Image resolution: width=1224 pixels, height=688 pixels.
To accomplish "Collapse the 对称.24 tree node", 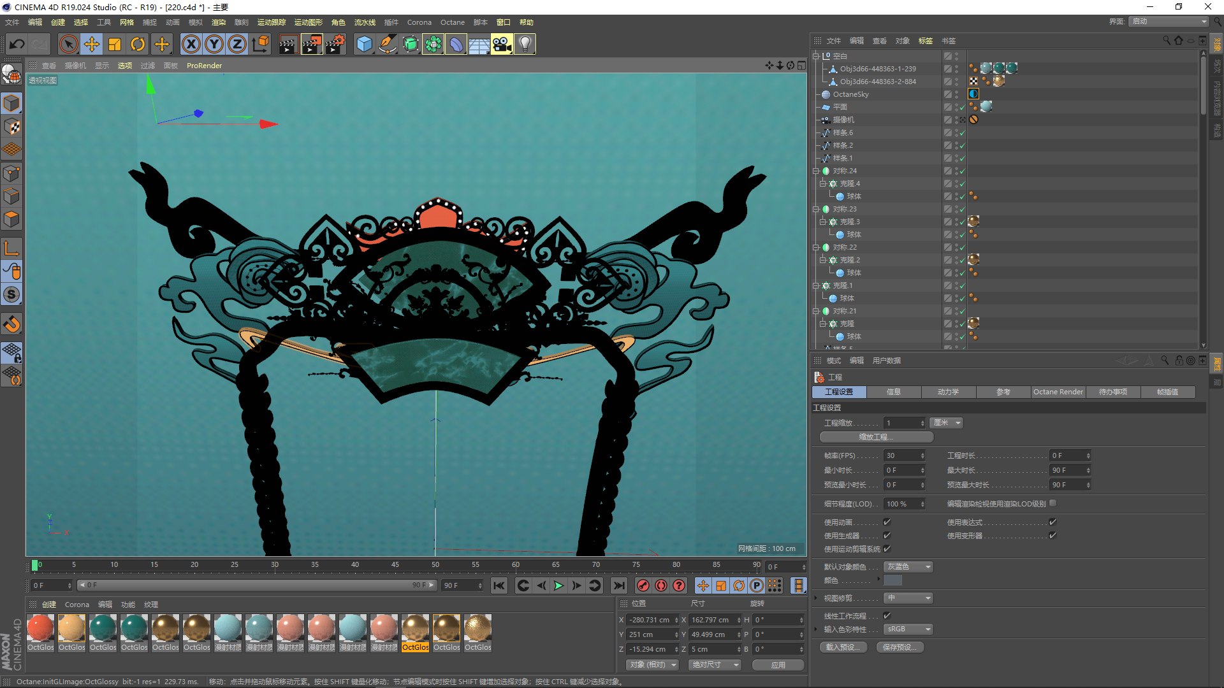I will [x=815, y=171].
